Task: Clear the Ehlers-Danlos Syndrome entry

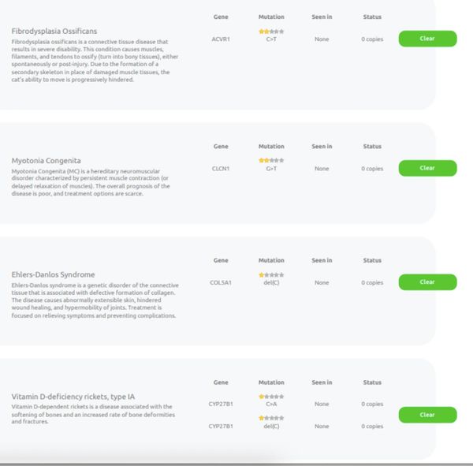Action: (427, 281)
